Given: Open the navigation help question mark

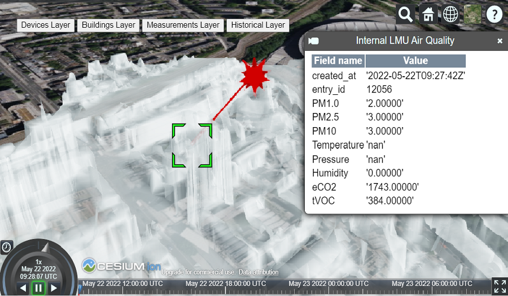Looking at the screenshot, I should 494,14.
